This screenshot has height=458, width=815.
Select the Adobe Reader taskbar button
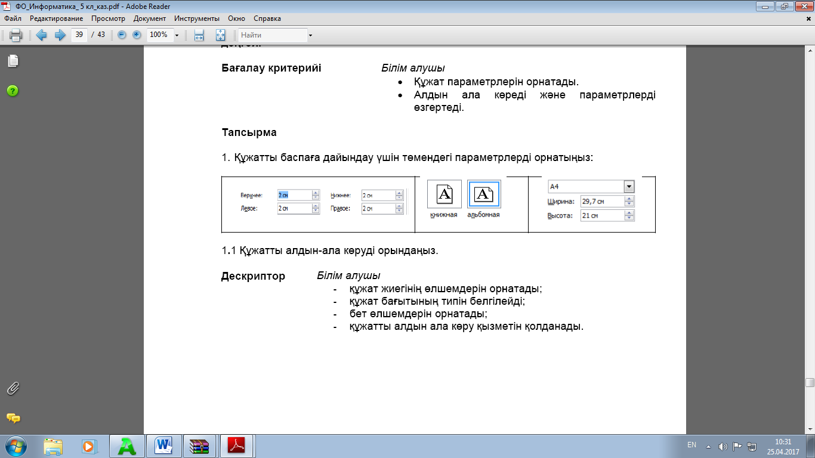click(x=237, y=445)
